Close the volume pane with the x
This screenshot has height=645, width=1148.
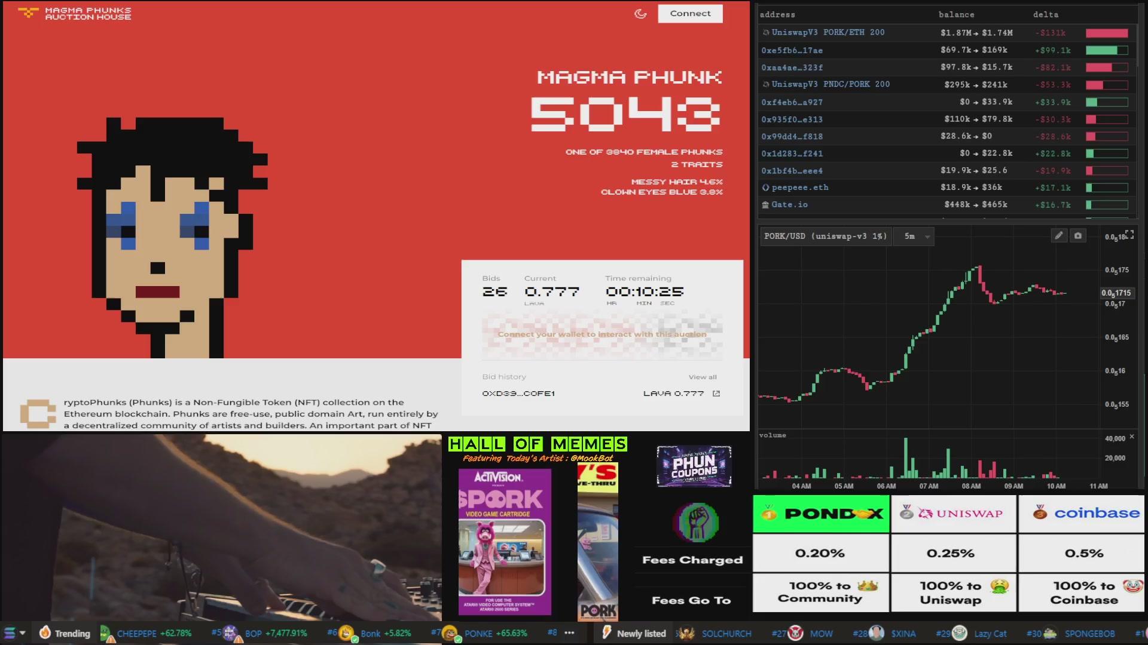click(x=1131, y=437)
